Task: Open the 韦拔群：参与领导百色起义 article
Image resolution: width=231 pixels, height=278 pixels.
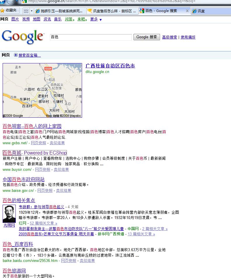Action: coord(41,207)
